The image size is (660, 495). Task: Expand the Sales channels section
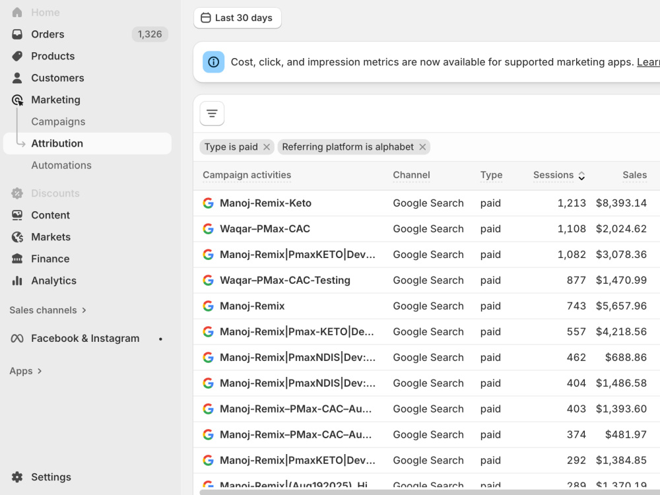click(x=48, y=310)
